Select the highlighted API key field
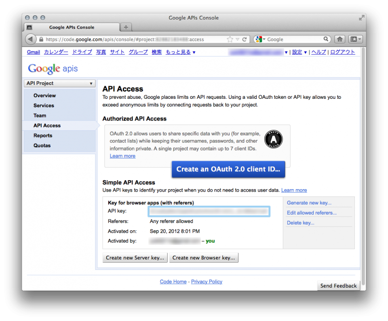This screenshot has width=388, height=321. [209, 211]
